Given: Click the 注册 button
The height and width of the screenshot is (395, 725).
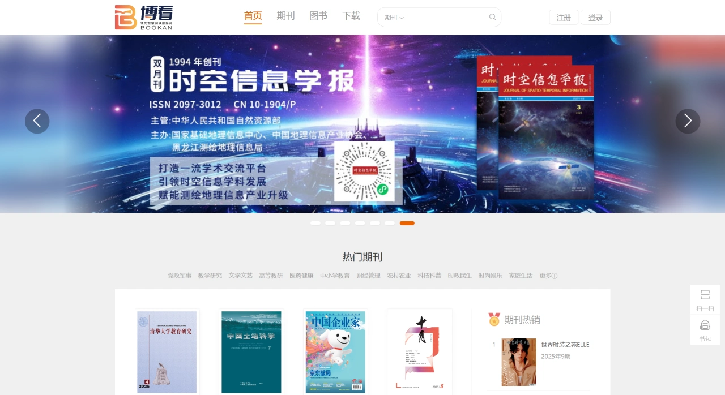Looking at the screenshot, I should [x=564, y=18].
